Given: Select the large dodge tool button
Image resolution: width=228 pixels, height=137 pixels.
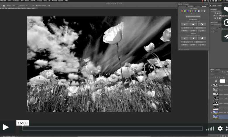Looking at the screenshot, I should (x=202, y=38).
